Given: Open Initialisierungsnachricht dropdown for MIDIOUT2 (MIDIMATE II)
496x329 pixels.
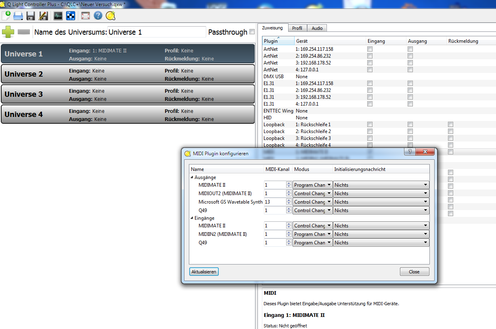Looking at the screenshot, I should click(381, 194).
